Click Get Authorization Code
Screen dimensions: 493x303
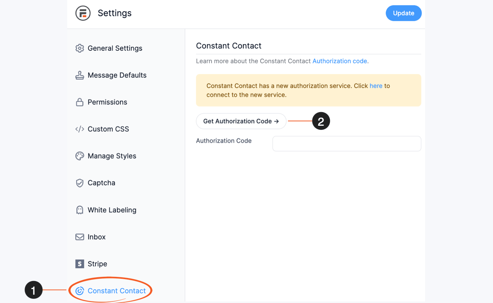(x=241, y=121)
